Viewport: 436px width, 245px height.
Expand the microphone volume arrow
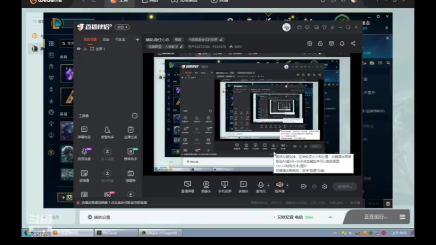click(268, 185)
